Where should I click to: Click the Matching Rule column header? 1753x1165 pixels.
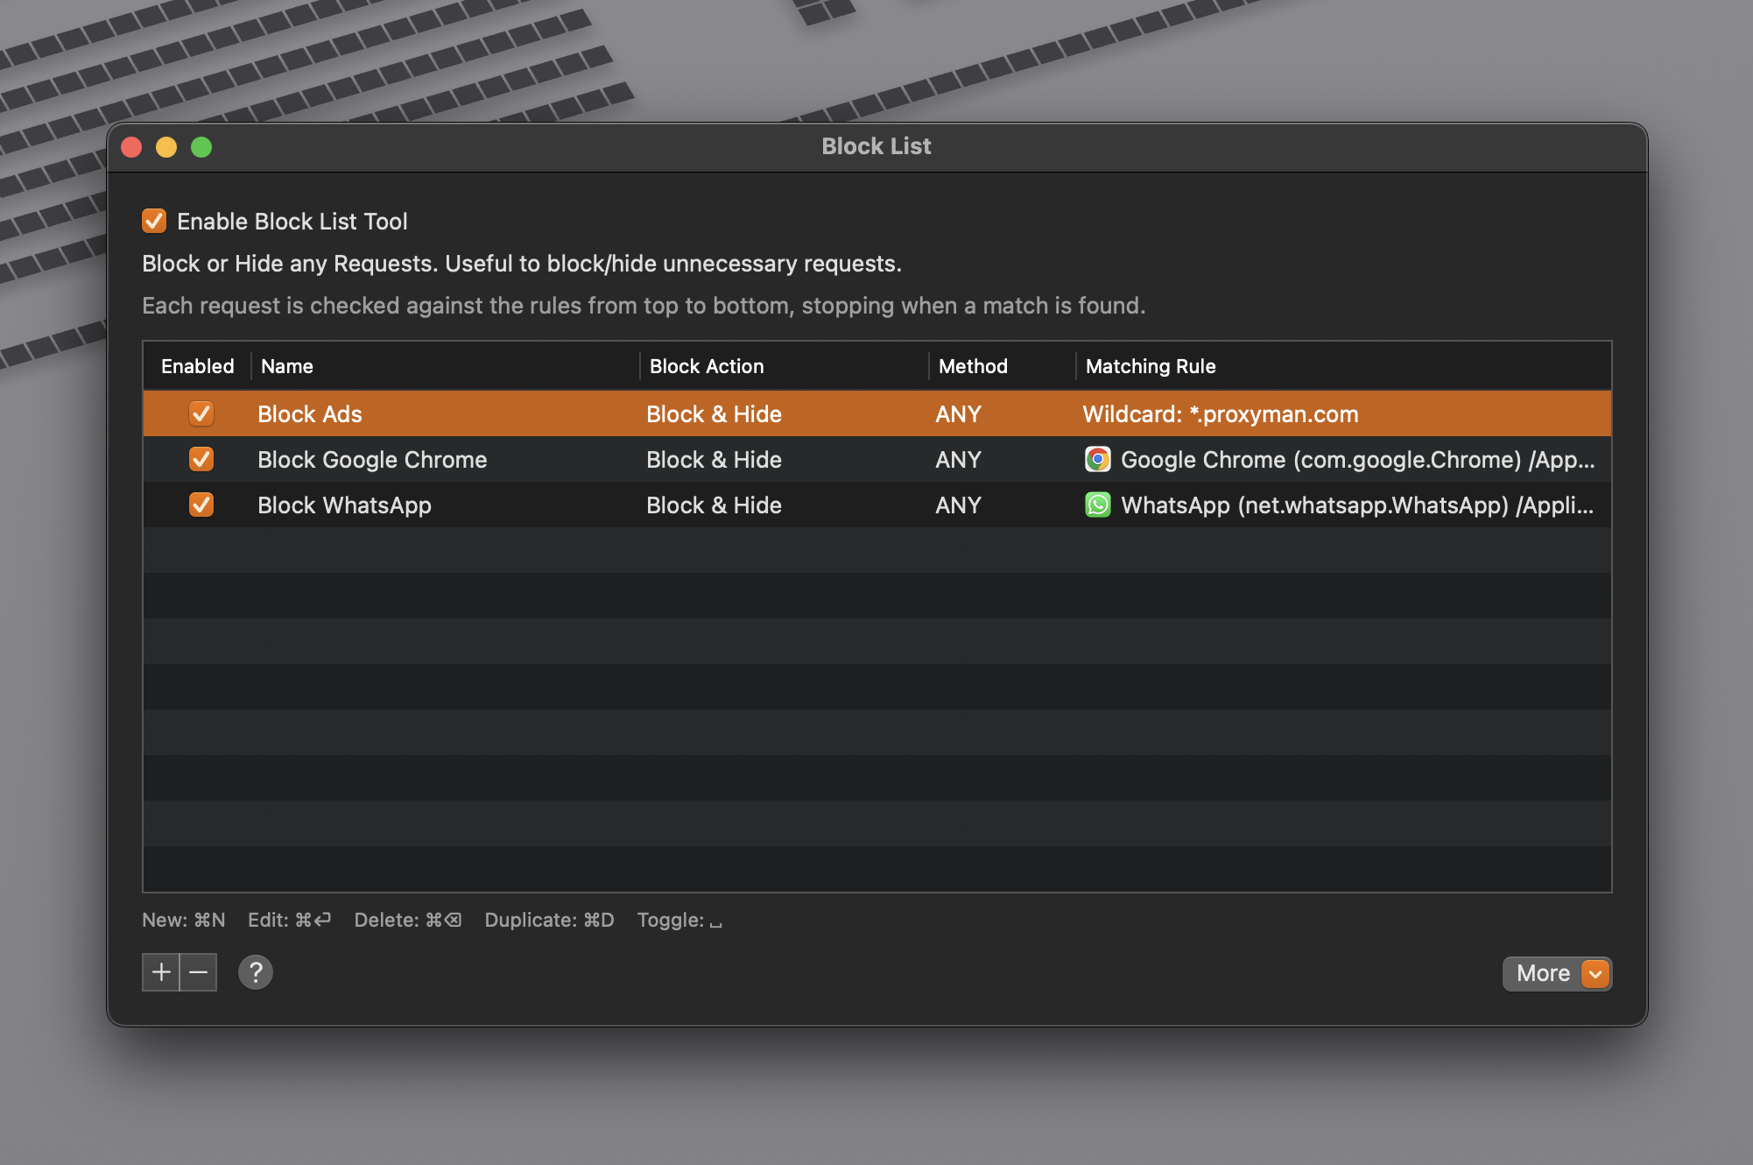(x=1151, y=366)
